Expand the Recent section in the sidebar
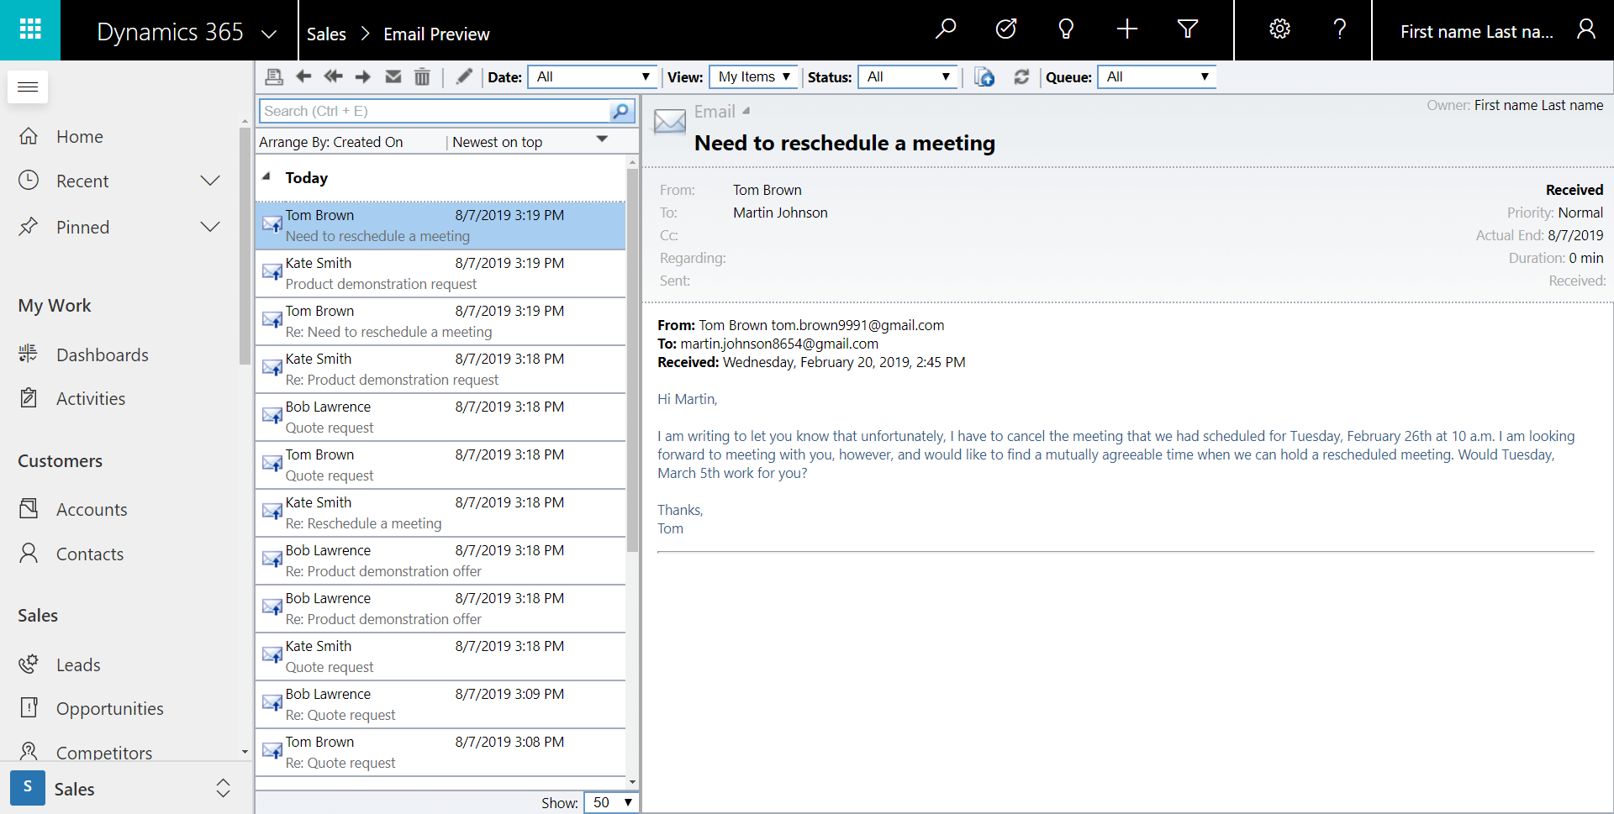 pyautogui.click(x=210, y=180)
